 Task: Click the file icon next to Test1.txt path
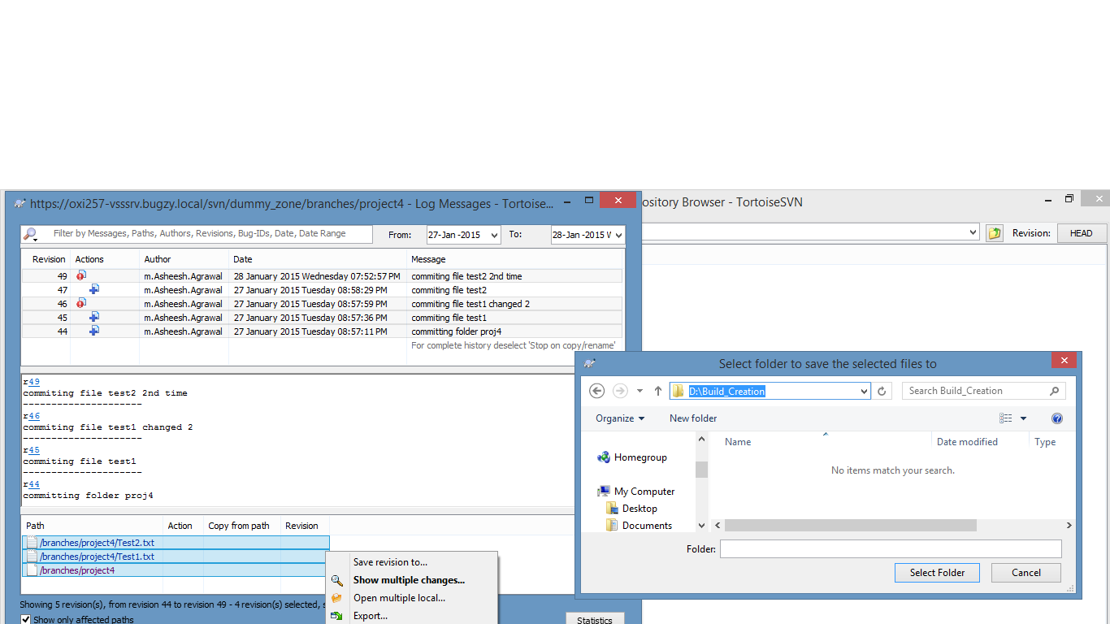point(33,557)
